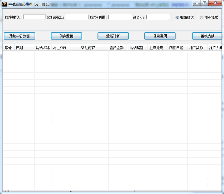Click 网站名称 column header
224x194 pixels.
coord(43,48)
